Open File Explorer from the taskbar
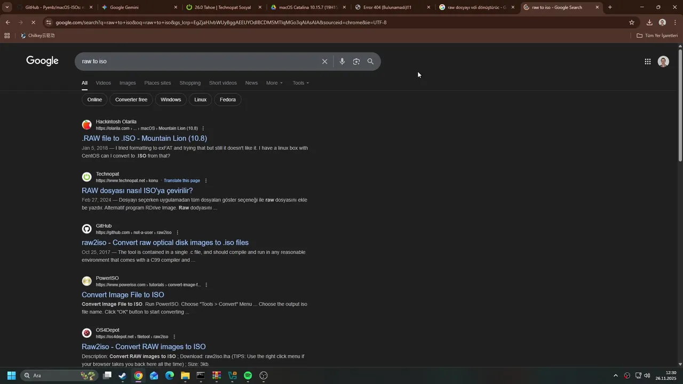This screenshot has height=384, width=683. 185,375
